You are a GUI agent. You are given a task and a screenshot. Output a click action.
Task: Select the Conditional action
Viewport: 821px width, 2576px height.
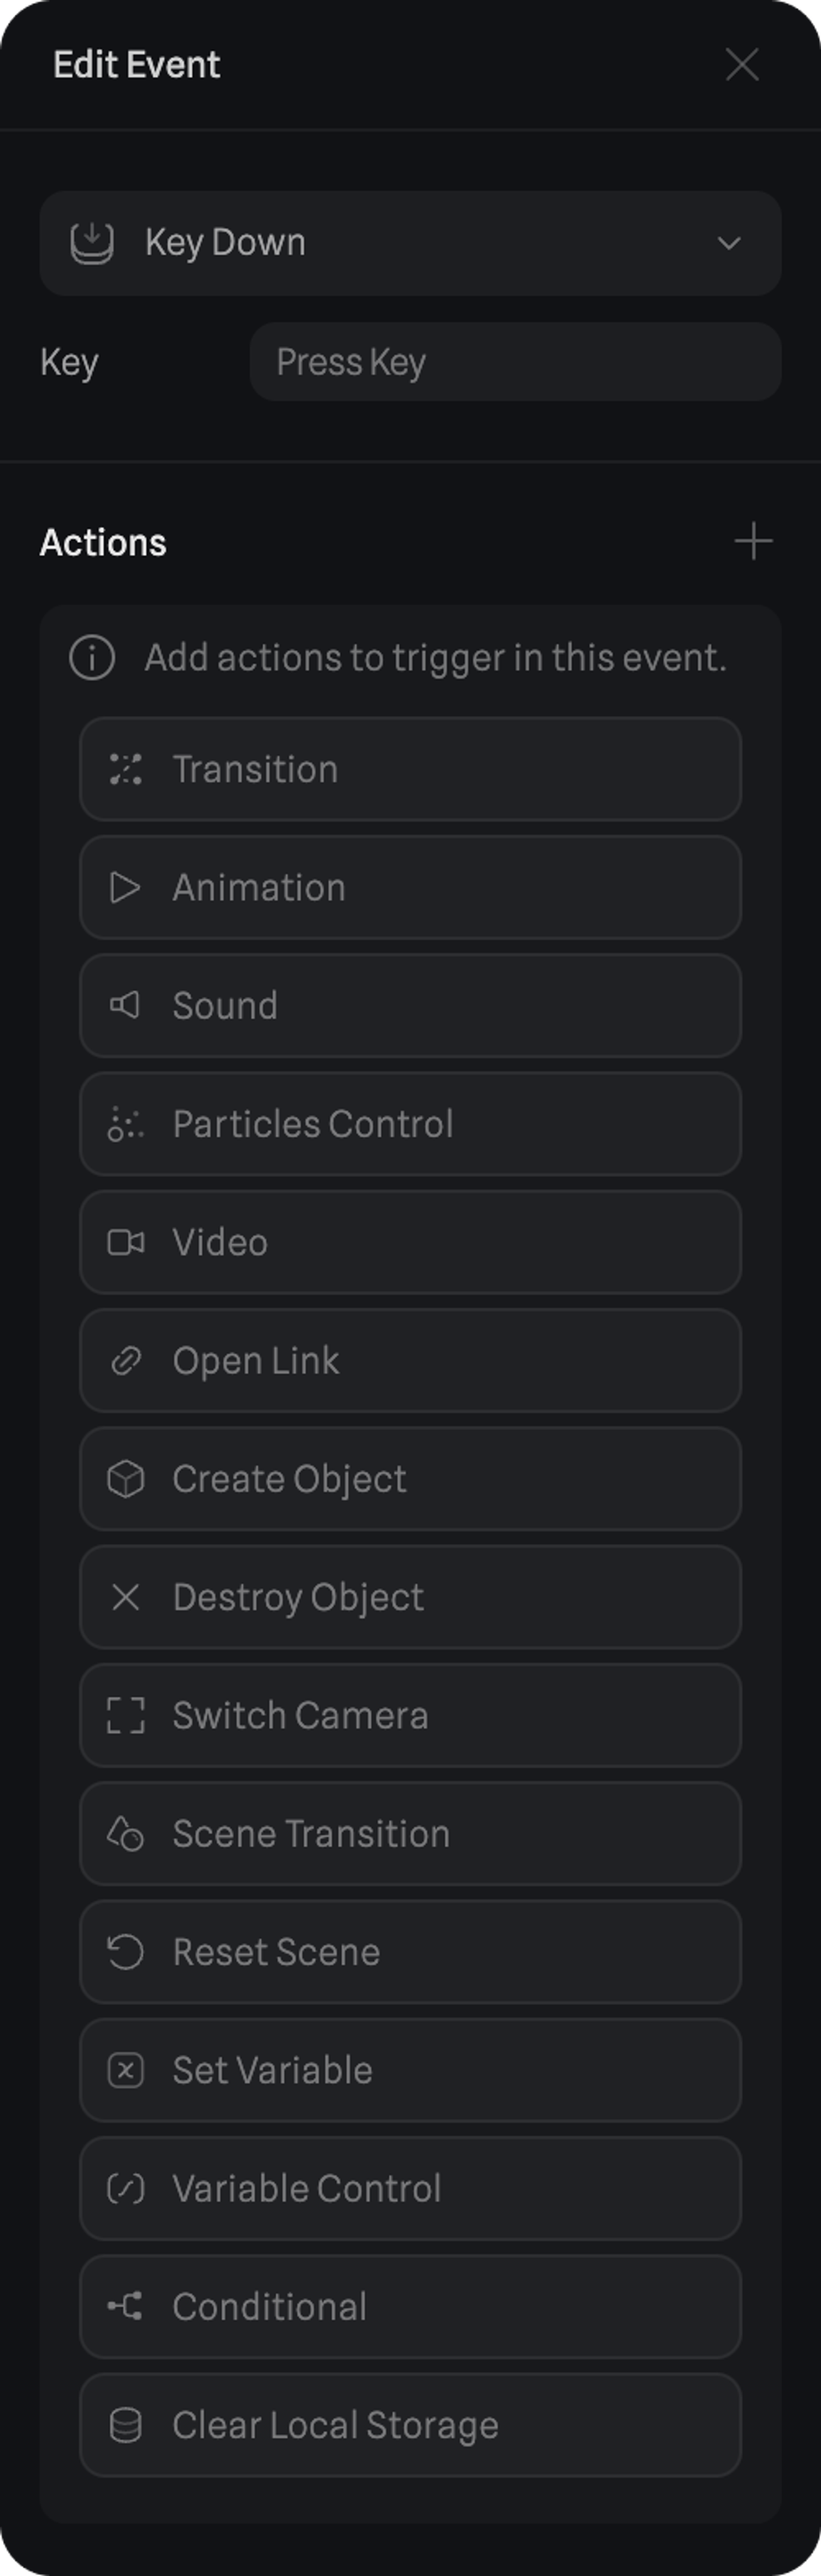[410, 2307]
